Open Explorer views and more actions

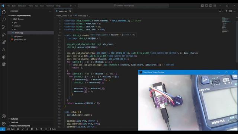click(50, 11)
